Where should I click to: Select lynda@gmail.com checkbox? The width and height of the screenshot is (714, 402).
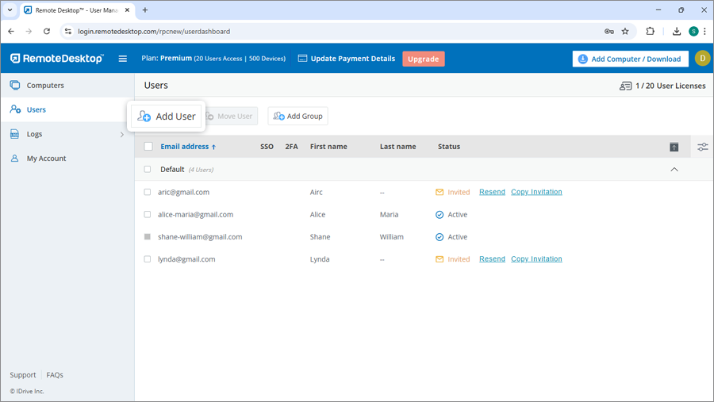(148, 259)
